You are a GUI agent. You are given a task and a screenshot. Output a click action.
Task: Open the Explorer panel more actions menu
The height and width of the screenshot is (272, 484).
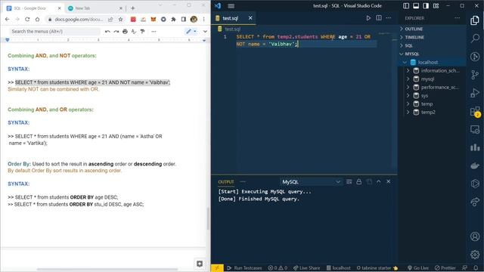click(457, 18)
